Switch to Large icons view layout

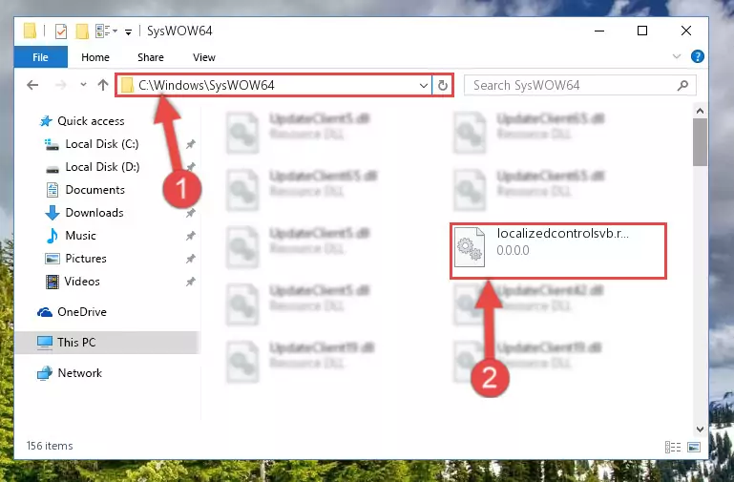click(x=694, y=447)
